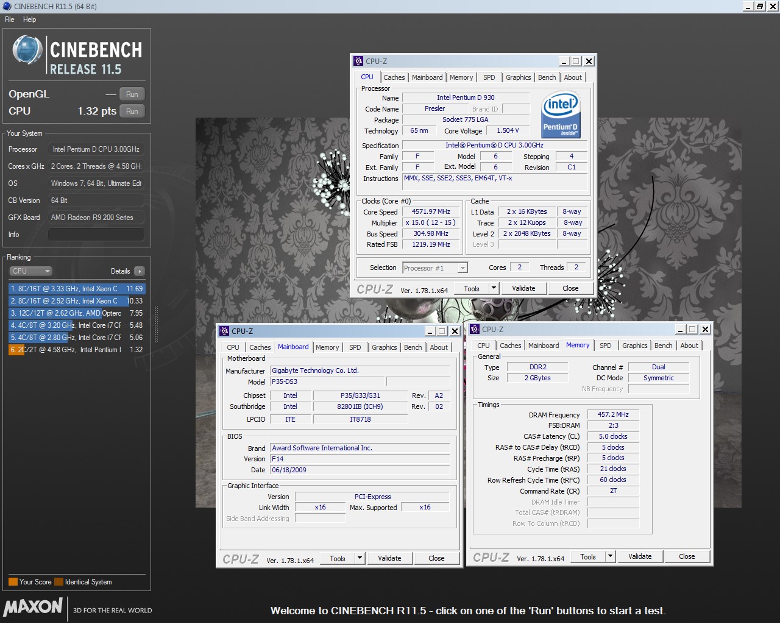Click the Intel Pentium D logo badge
Image resolution: width=780 pixels, height=624 pixels.
(x=561, y=116)
